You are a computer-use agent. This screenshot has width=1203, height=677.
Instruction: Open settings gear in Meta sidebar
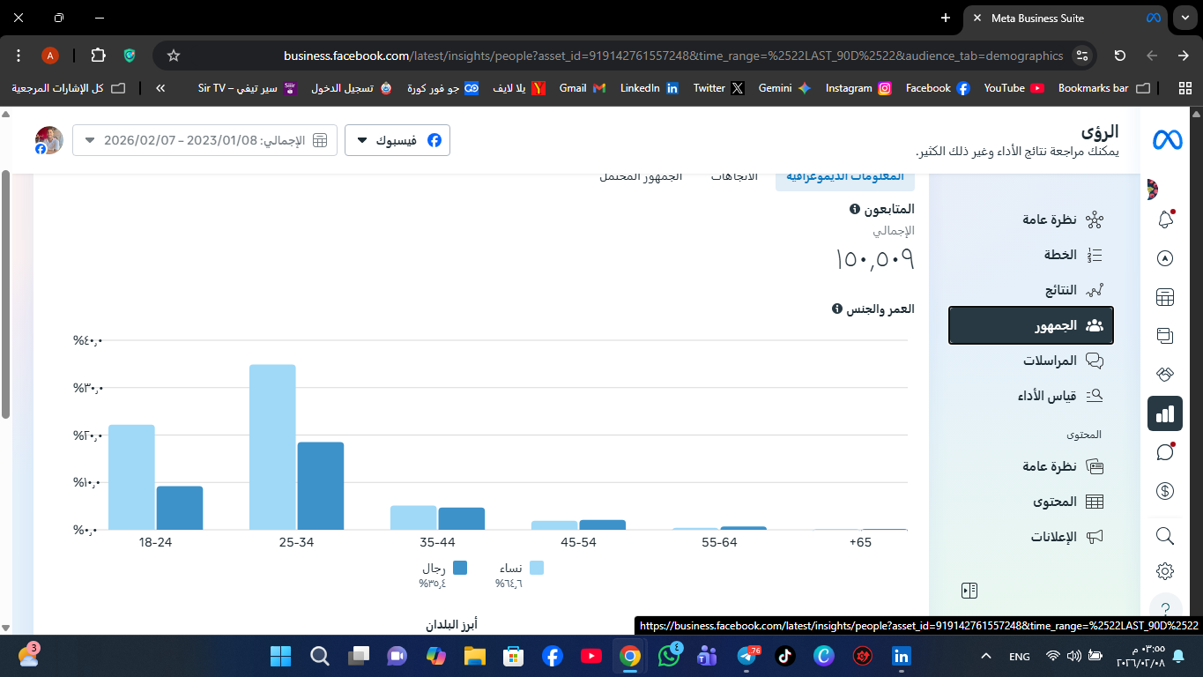[1165, 571]
